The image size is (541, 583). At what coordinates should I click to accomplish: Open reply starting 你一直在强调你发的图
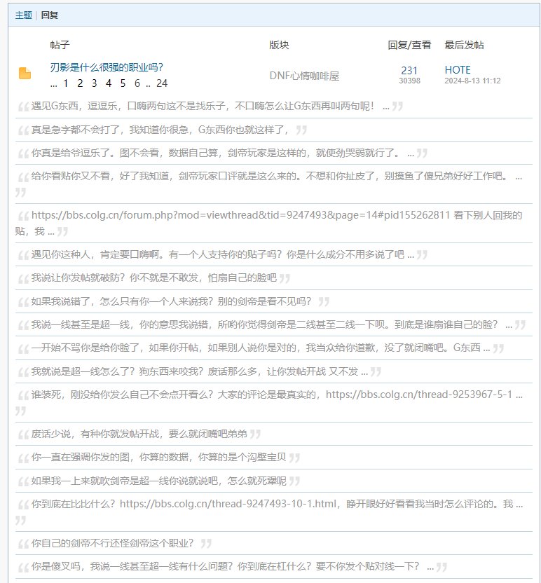click(159, 457)
